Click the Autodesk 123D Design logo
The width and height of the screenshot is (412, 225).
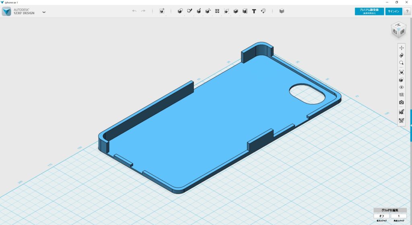(x=6, y=12)
